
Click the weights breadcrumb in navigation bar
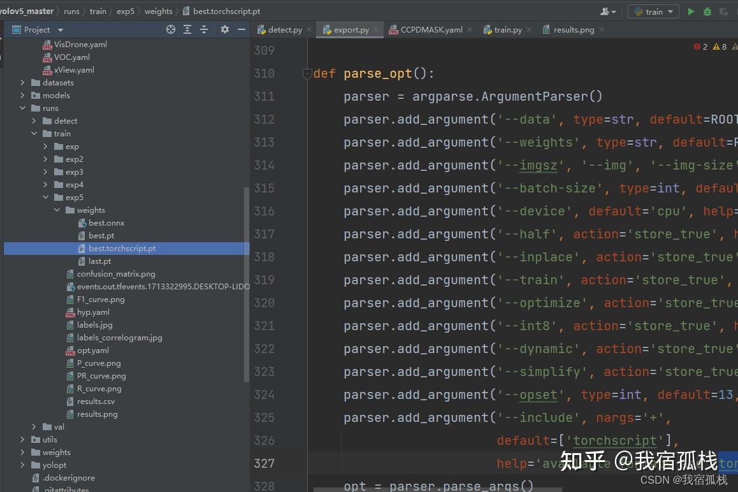click(x=158, y=11)
